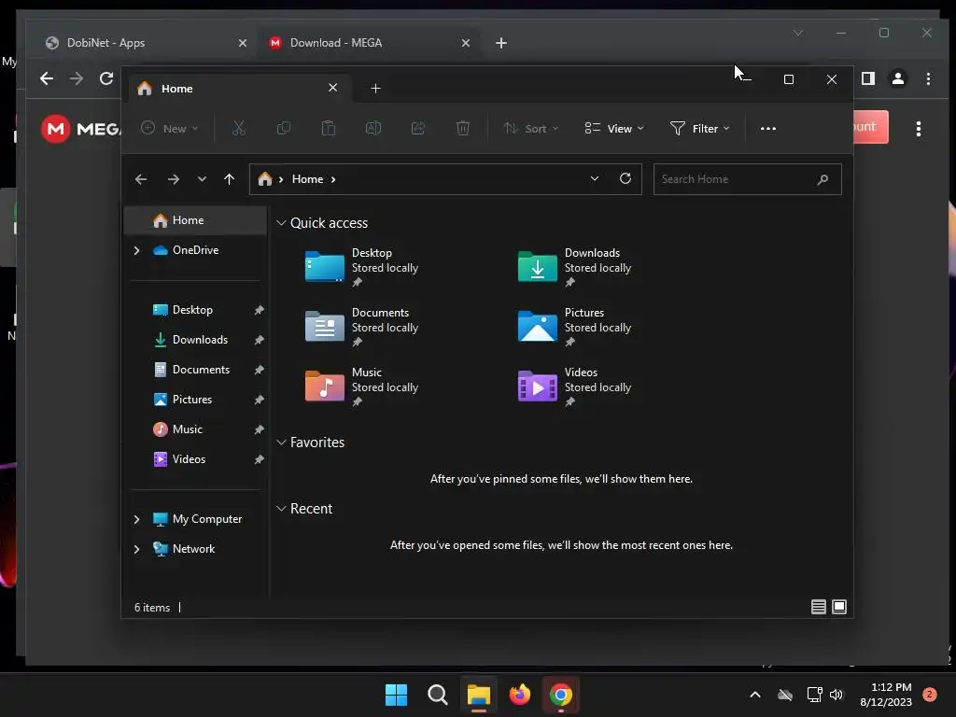This screenshot has width=956, height=717.
Task: Open the New dropdown in Explorer toolbar
Action: tap(170, 128)
